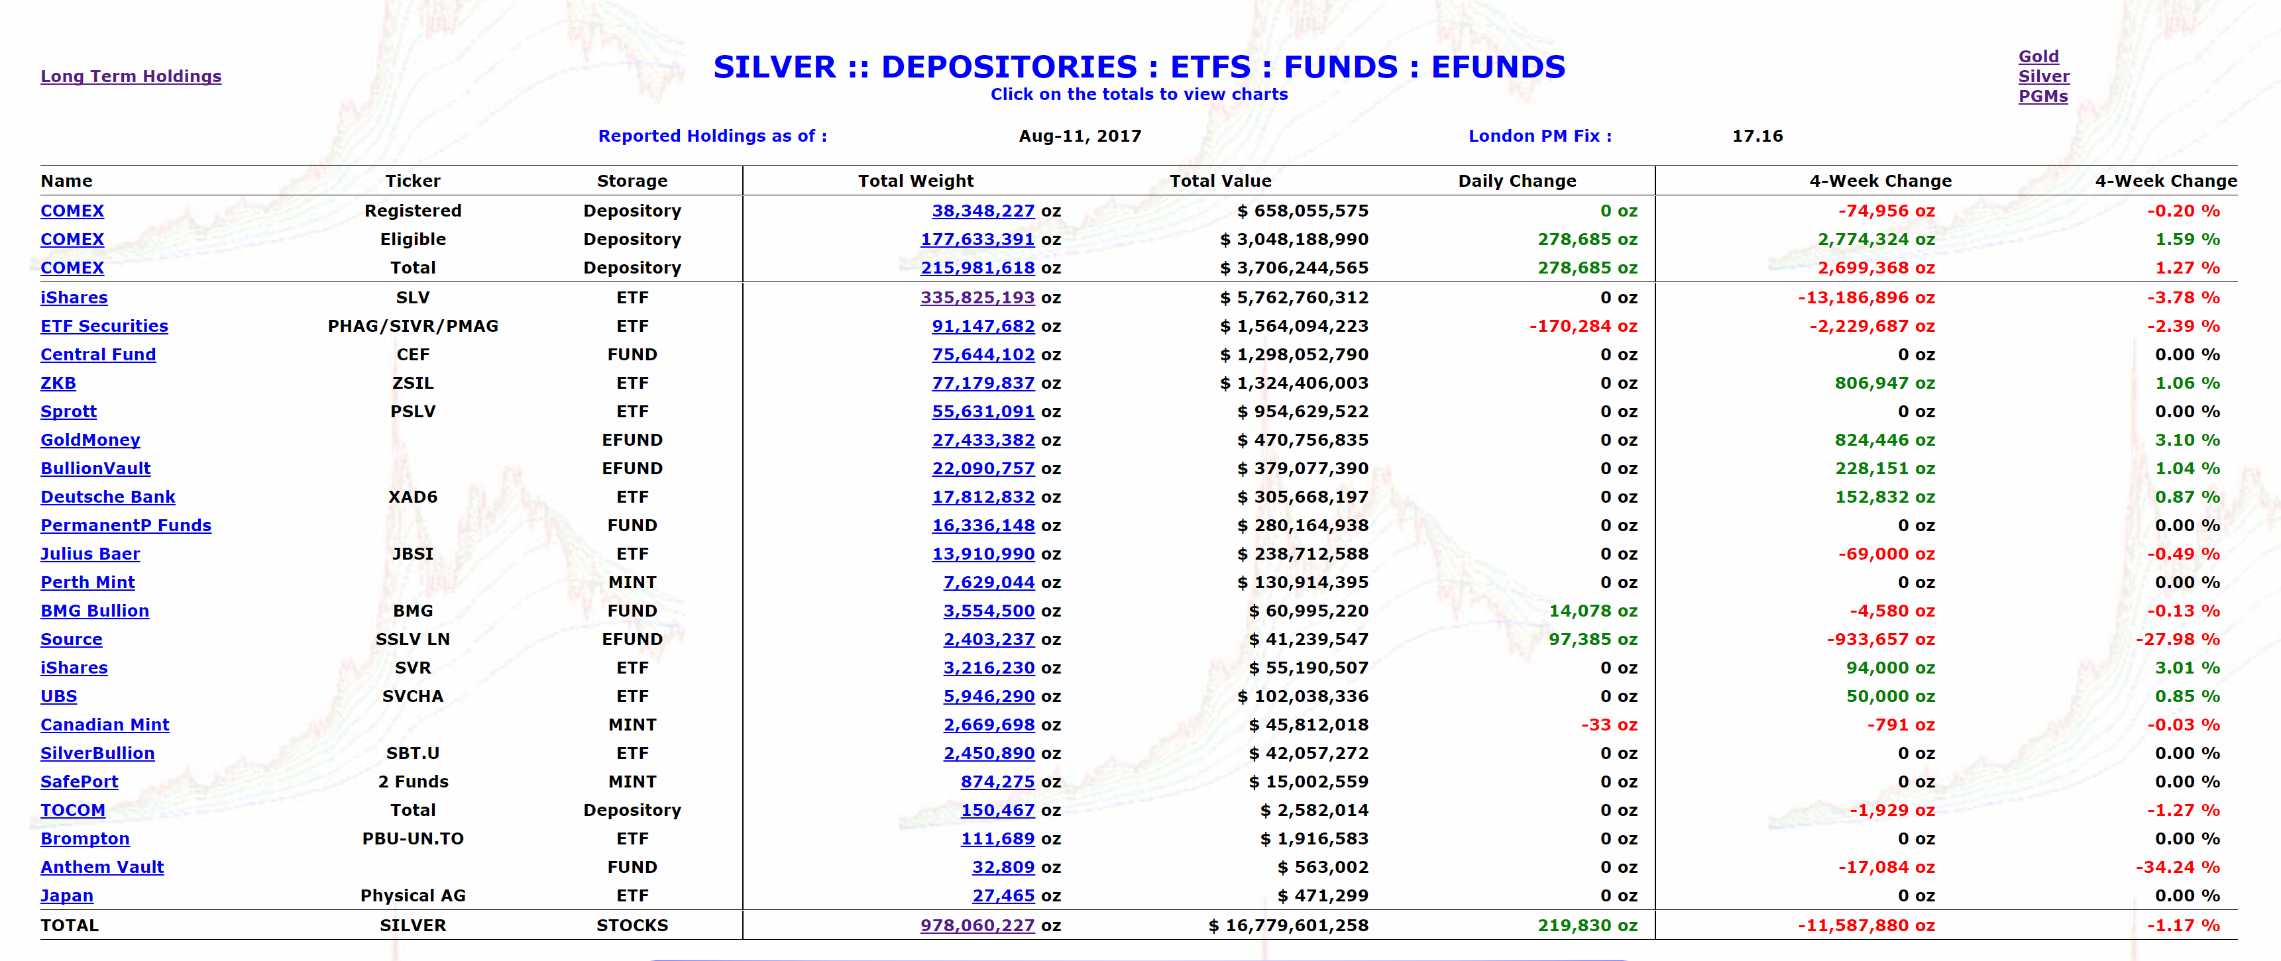Click Canadian Mint total 2,669,698
The image size is (2281, 961).
coord(989,725)
